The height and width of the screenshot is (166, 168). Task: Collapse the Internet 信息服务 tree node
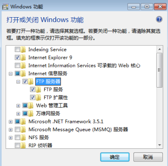pos(10,74)
